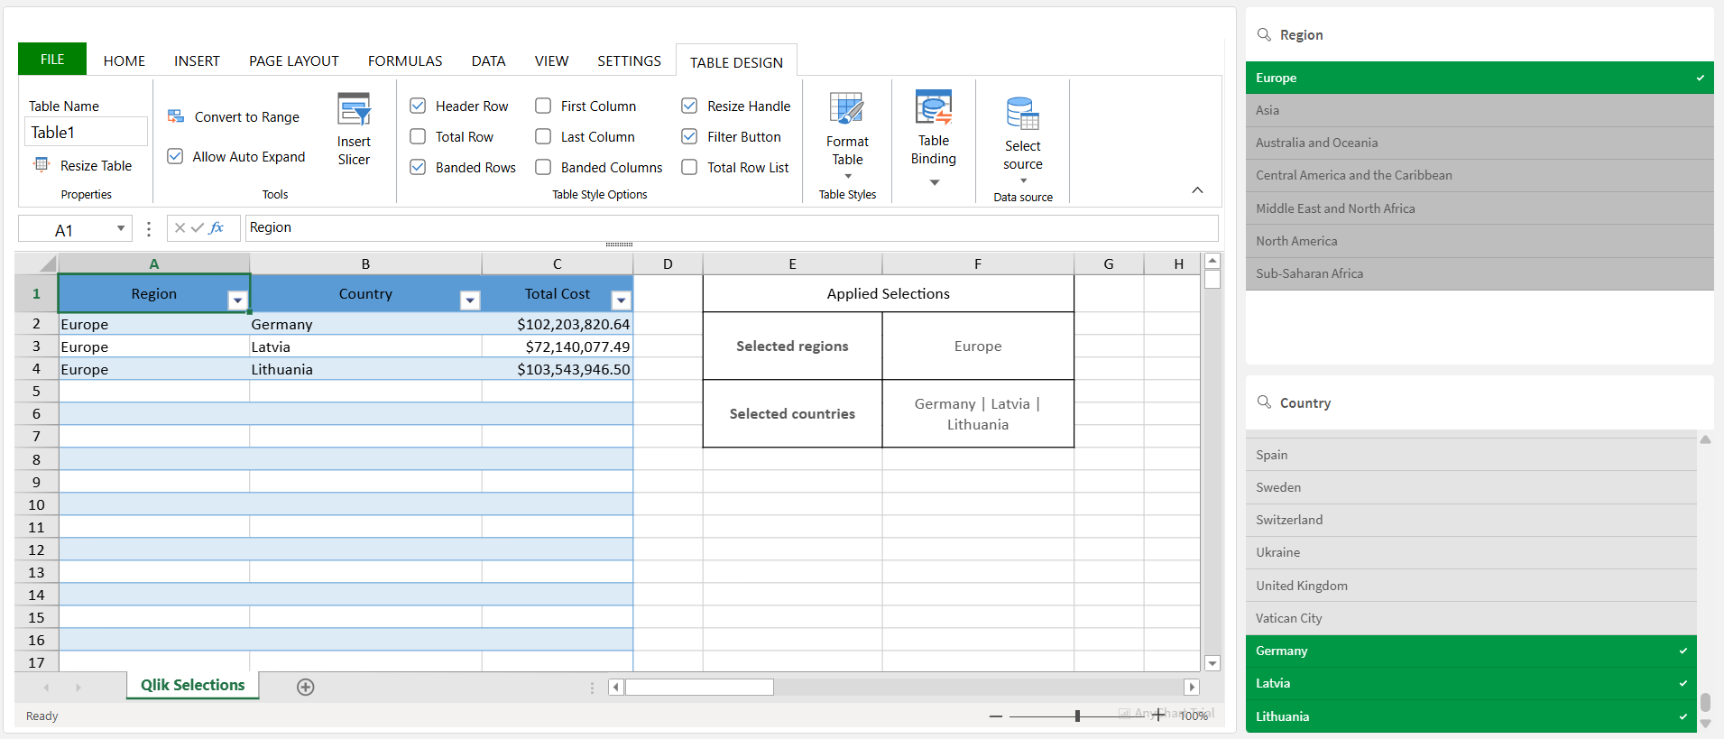This screenshot has width=1724, height=739.
Task: Click the Select source database icon
Action: click(x=1022, y=115)
